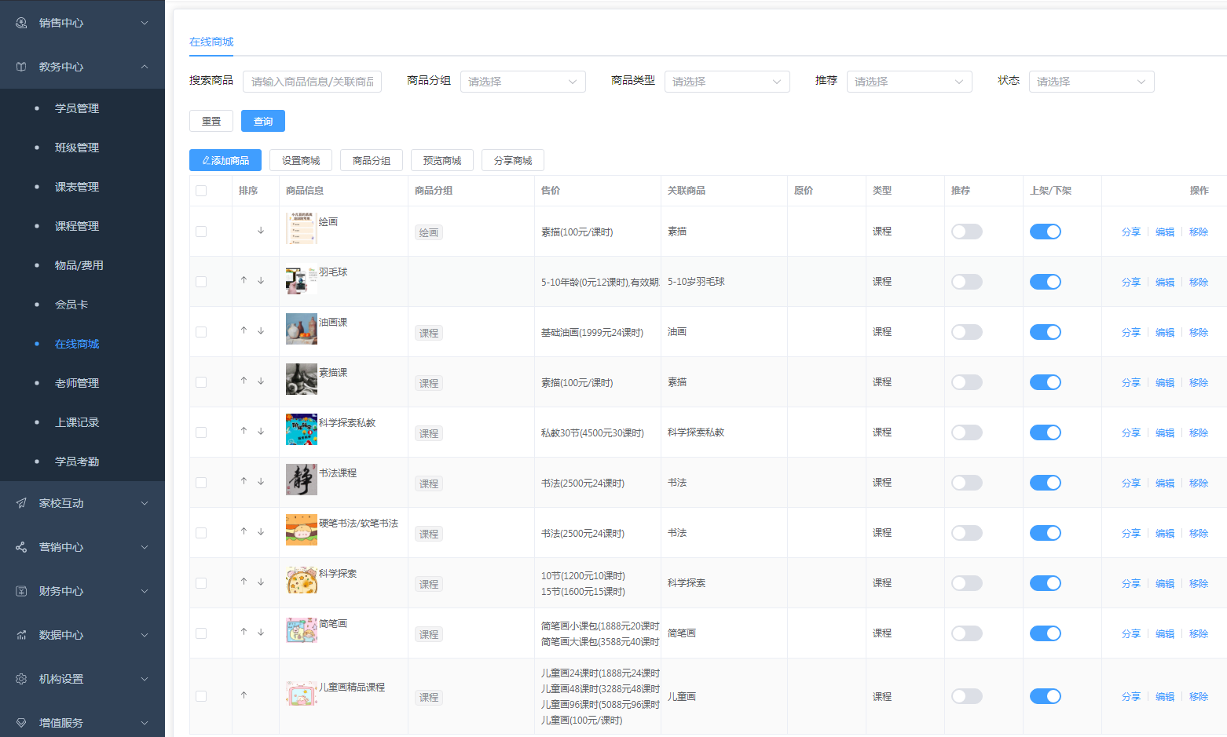The height and width of the screenshot is (737, 1227).
Task: Move 书法课程 row up with arrow
Action: [x=244, y=481]
